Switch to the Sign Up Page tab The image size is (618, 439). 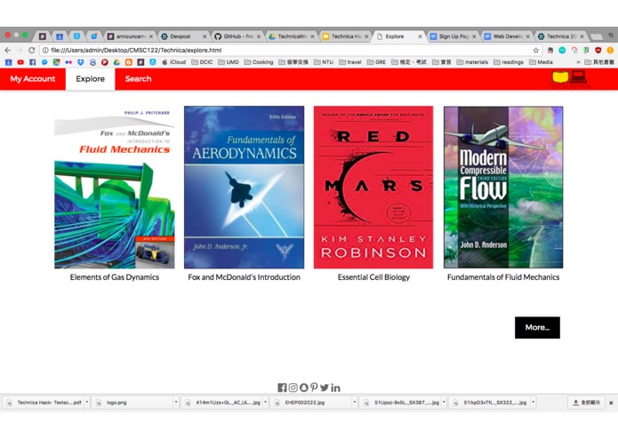tap(453, 36)
